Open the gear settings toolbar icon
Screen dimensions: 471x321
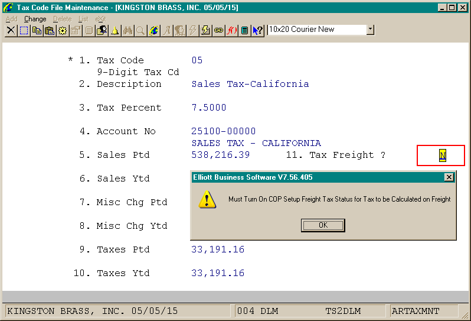click(63, 30)
